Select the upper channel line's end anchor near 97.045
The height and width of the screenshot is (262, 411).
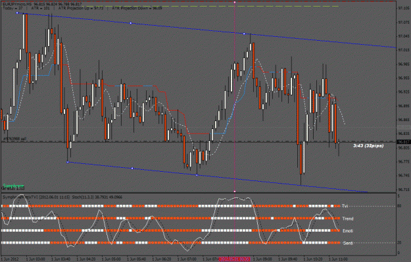(244, 34)
